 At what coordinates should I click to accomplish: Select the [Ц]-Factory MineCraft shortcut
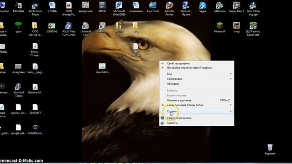pos(253,29)
